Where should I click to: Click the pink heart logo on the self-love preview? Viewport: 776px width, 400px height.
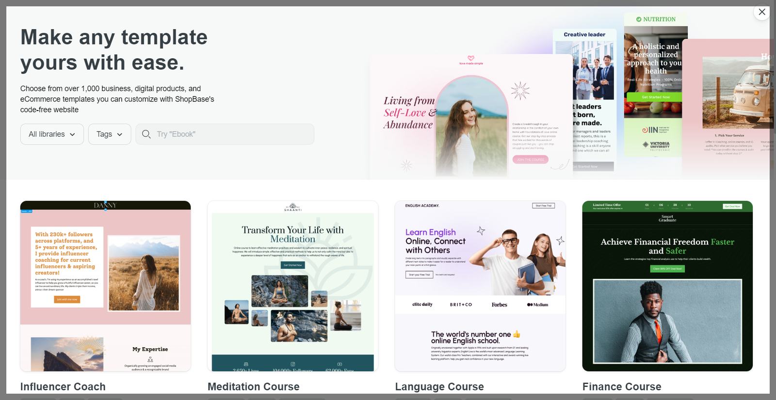click(471, 58)
